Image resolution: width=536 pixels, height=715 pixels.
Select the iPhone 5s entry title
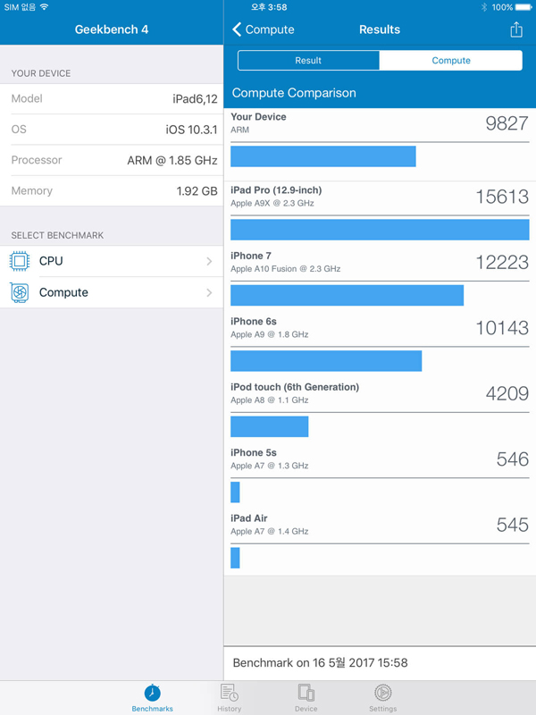(254, 453)
